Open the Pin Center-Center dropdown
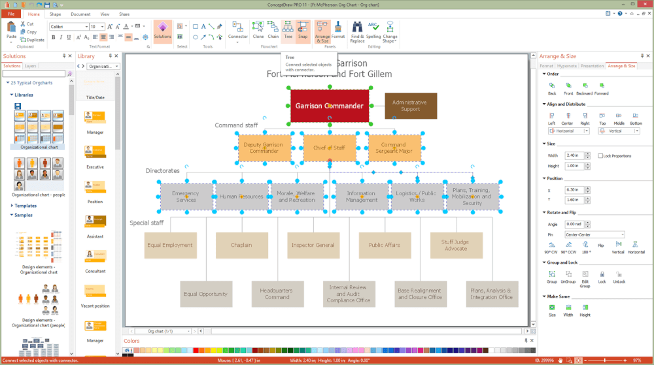Viewport: 654px width, 365px height. click(594, 234)
